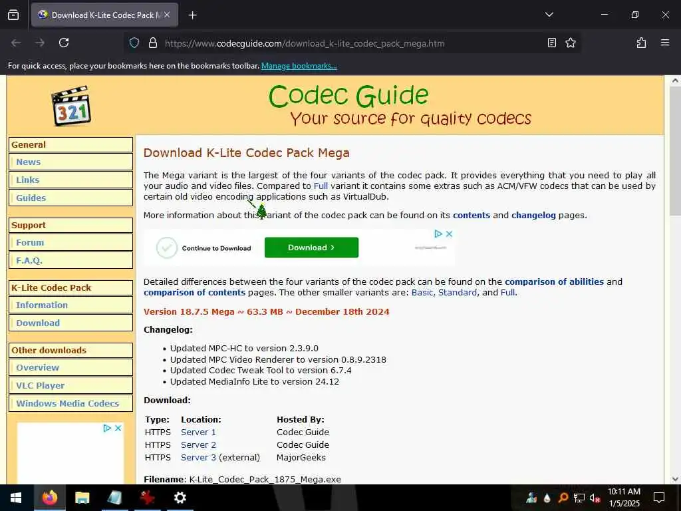The width and height of the screenshot is (681, 511).
Task: Open the Forum sidebar link
Action: 30,242
